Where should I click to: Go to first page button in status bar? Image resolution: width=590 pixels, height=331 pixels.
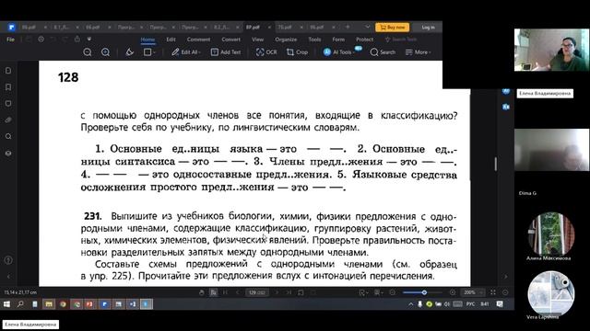click(x=225, y=292)
